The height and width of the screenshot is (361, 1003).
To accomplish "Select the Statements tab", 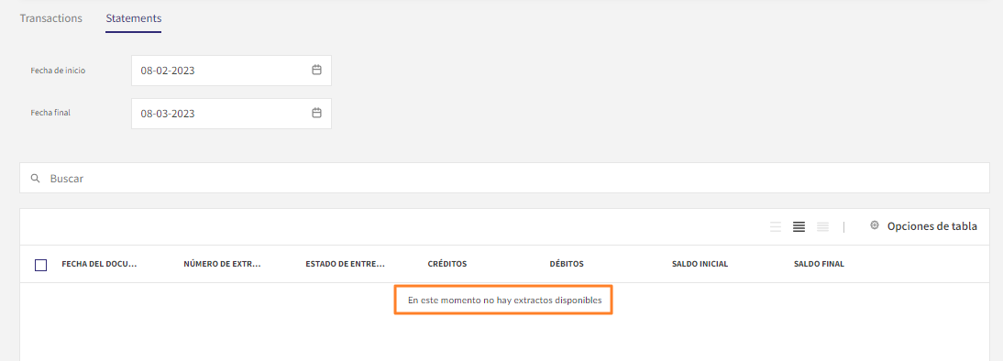I will [x=134, y=18].
